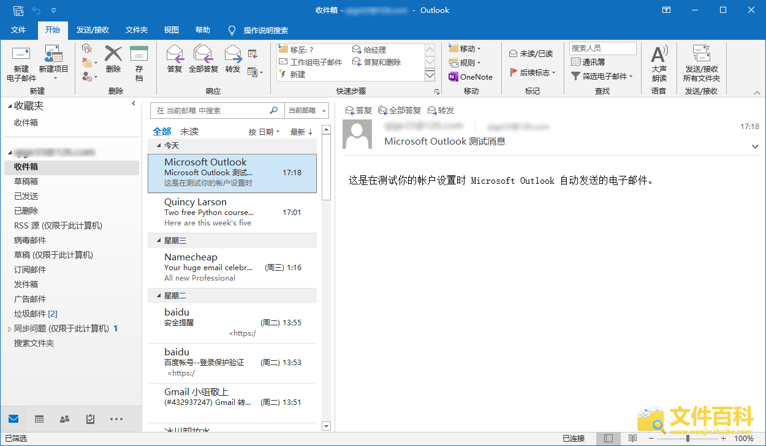Open the Address Book (通讯簿)
Screen dimensions: 766x446
tap(588, 62)
